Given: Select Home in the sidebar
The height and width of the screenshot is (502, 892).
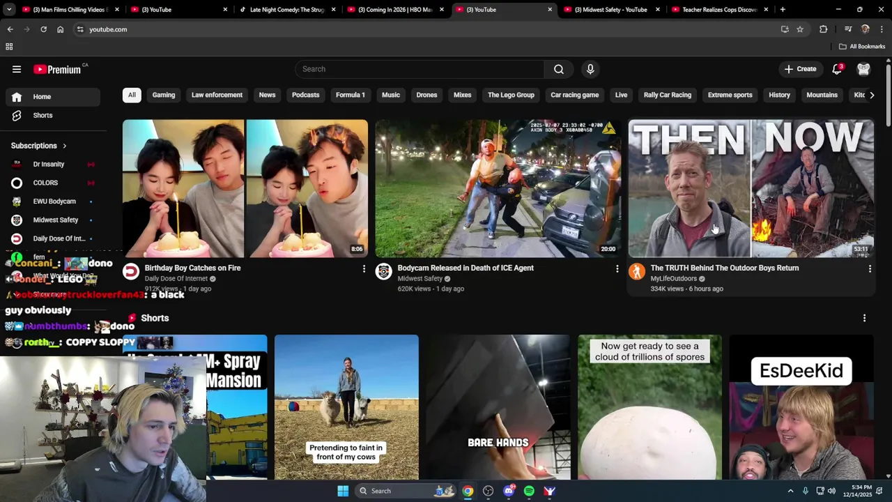Looking at the screenshot, I should 53,97.
